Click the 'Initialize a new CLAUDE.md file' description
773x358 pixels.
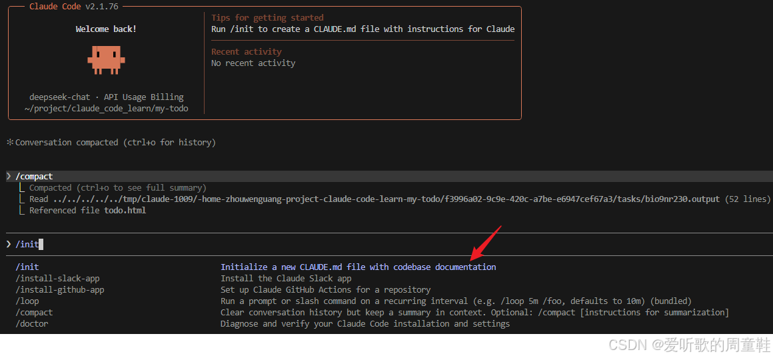[358, 267]
